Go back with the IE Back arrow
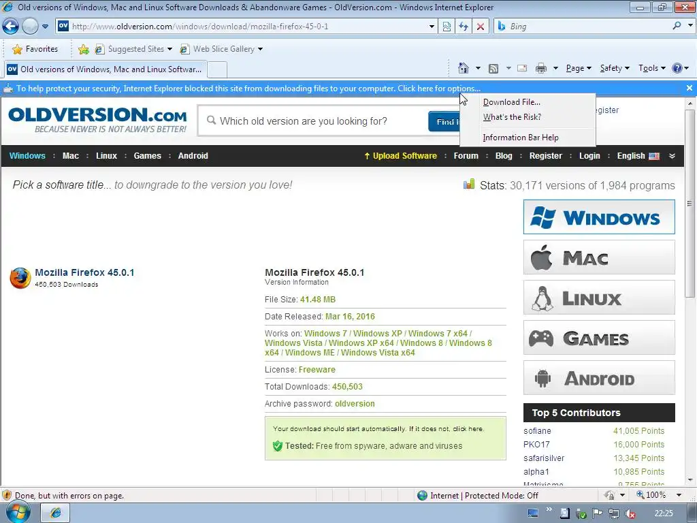Screen dimensions: 697x523 [10, 27]
